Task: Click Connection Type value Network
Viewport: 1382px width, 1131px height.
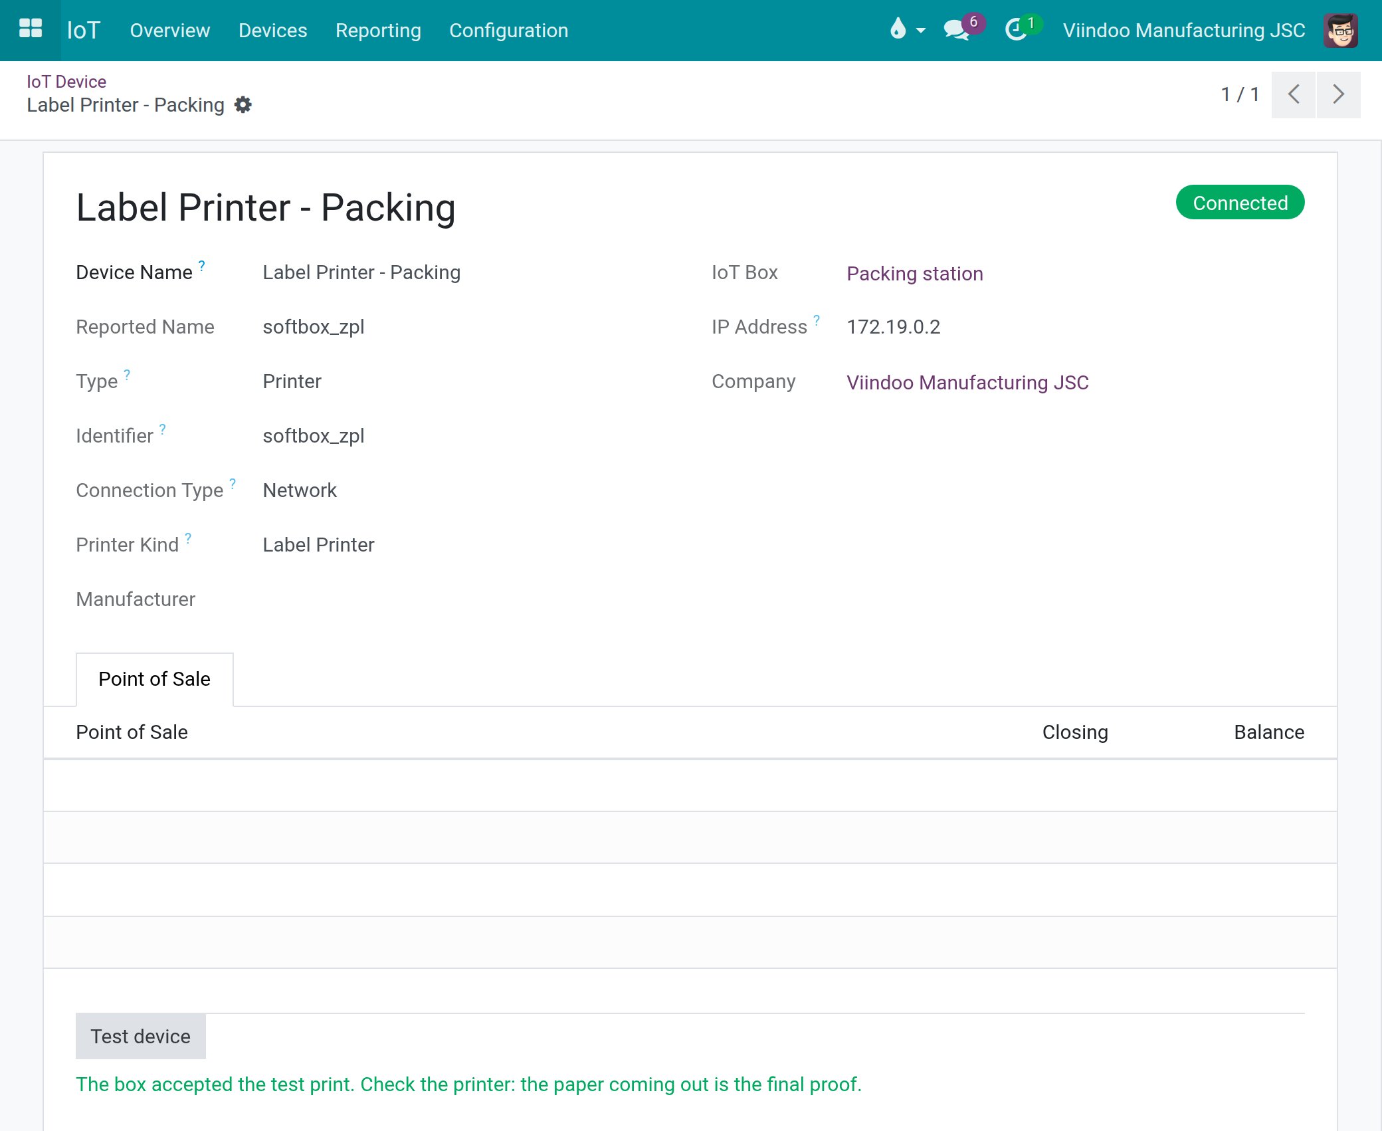Action: pos(300,490)
